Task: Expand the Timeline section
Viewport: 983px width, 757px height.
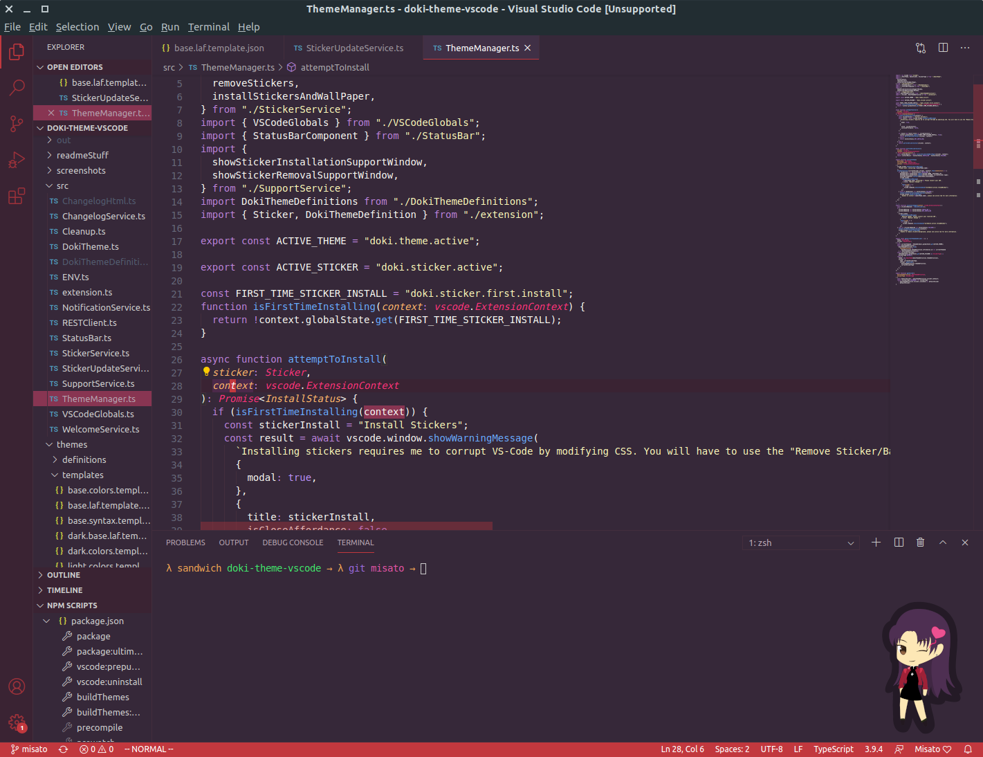Action: tap(92, 590)
